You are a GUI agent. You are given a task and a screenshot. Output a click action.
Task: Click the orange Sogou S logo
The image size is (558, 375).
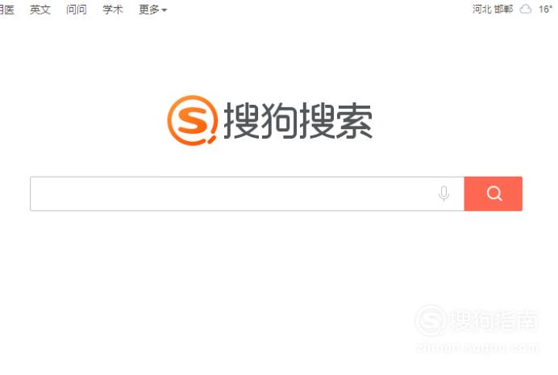(x=193, y=120)
